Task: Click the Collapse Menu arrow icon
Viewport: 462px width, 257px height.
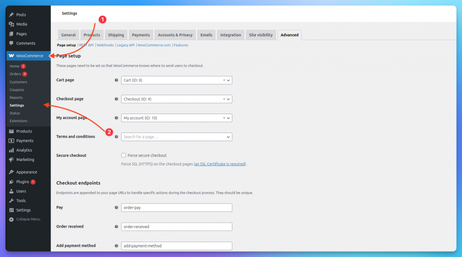Action: point(11,219)
